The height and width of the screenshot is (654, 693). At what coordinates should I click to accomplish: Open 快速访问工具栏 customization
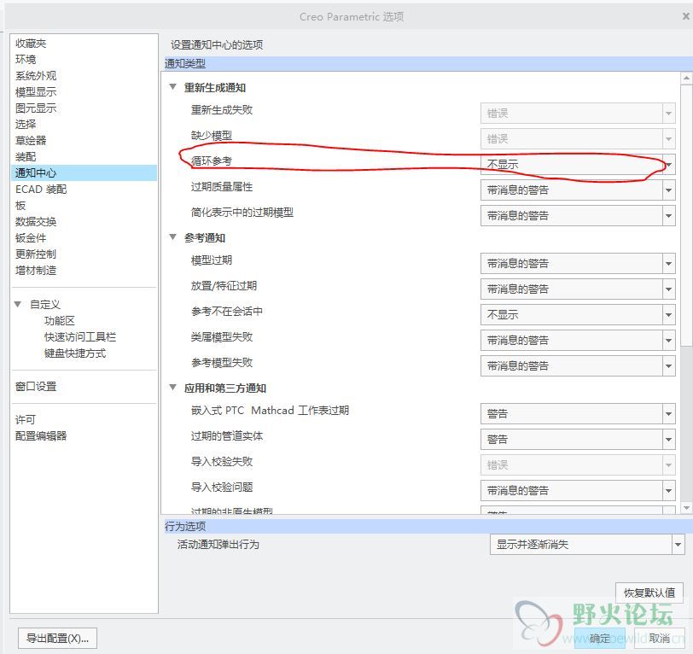point(80,337)
